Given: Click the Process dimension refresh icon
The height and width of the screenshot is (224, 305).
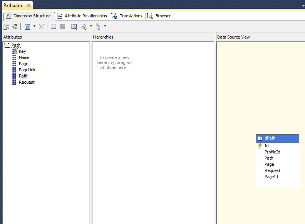Looking at the screenshot, I should coord(15,27).
